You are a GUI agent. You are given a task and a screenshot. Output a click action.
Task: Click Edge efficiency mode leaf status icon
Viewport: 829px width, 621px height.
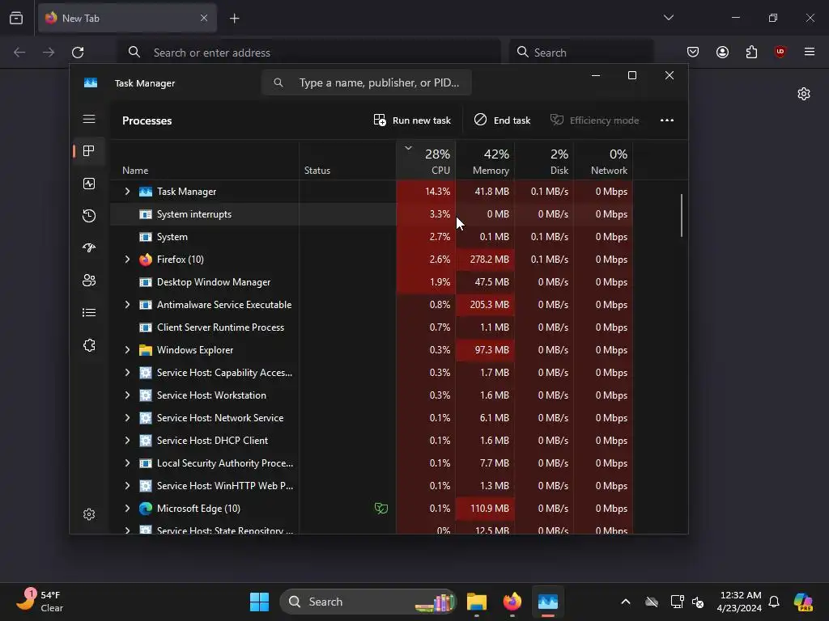[381, 509]
